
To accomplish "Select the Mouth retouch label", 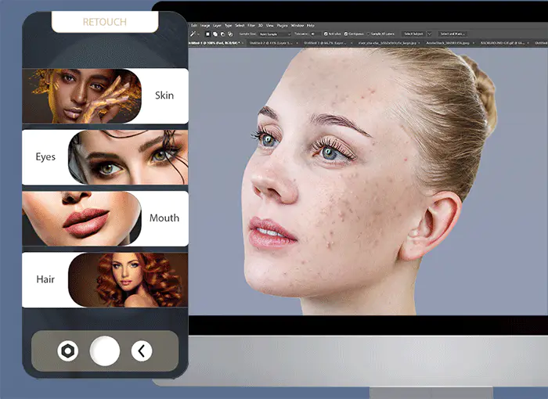I will (164, 218).
